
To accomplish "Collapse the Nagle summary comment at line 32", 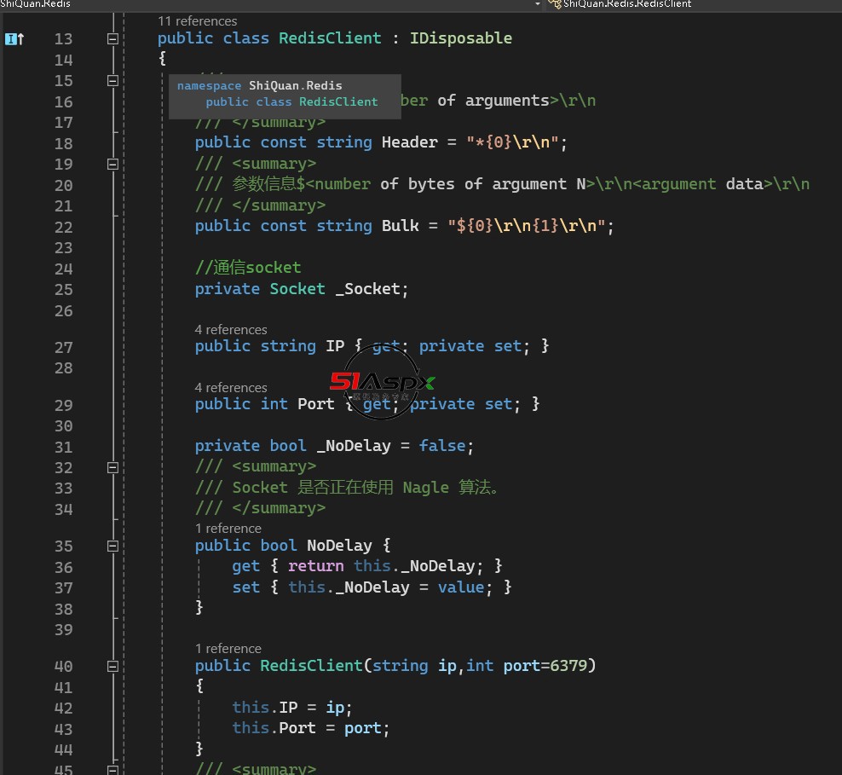I will [x=112, y=467].
